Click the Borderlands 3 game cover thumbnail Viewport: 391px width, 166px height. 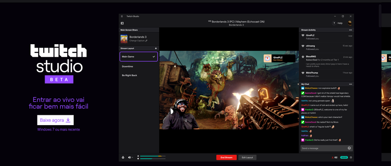coord(124,39)
